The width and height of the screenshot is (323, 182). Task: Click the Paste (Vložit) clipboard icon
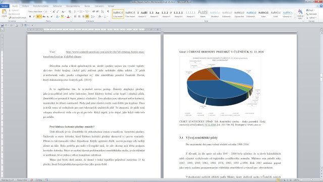4,13
